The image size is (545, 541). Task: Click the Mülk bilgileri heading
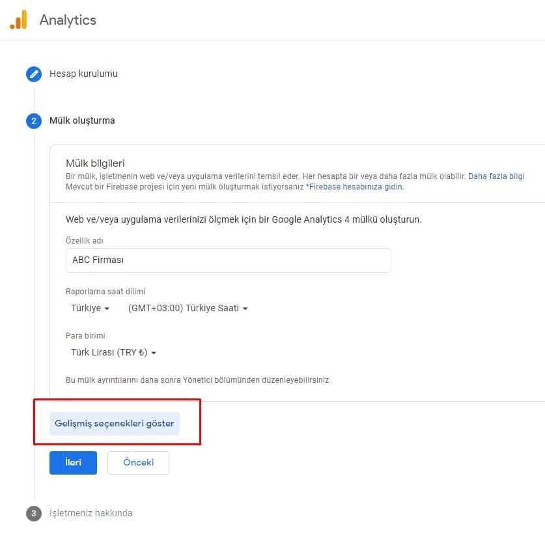coord(95,163)
